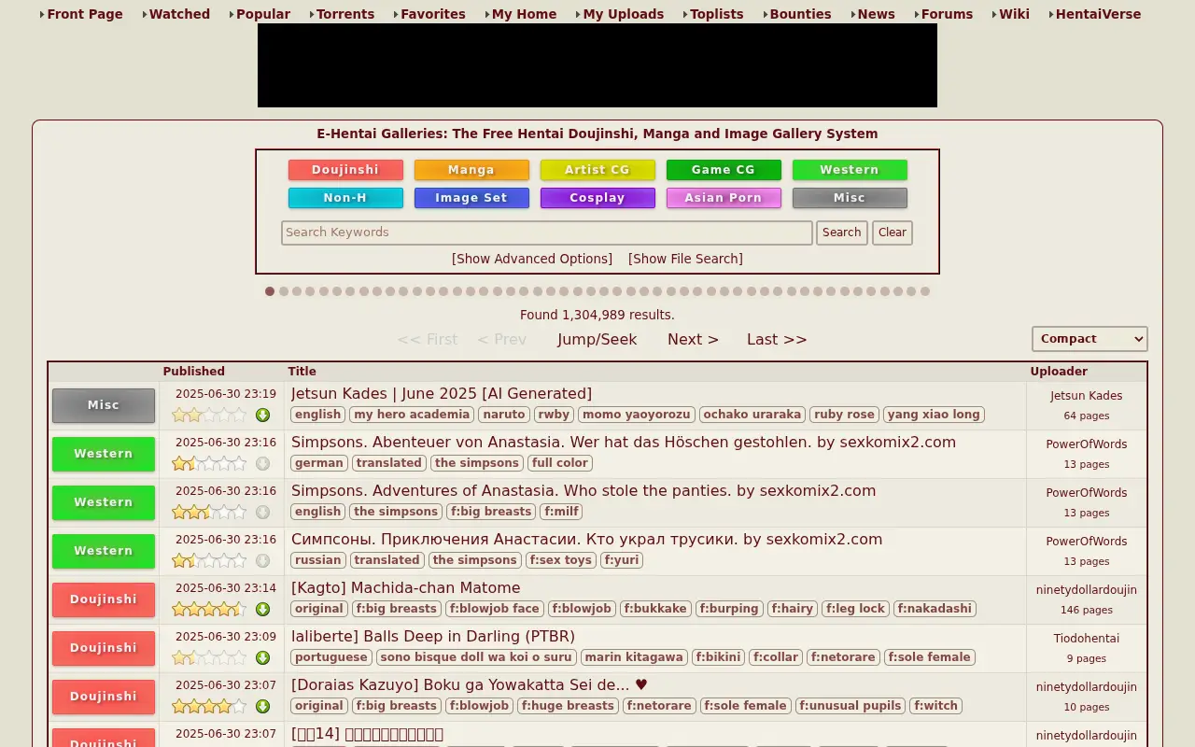
Task: Click Doujinshi badge on Machida-chan Matome row
Action: (104, 599)
